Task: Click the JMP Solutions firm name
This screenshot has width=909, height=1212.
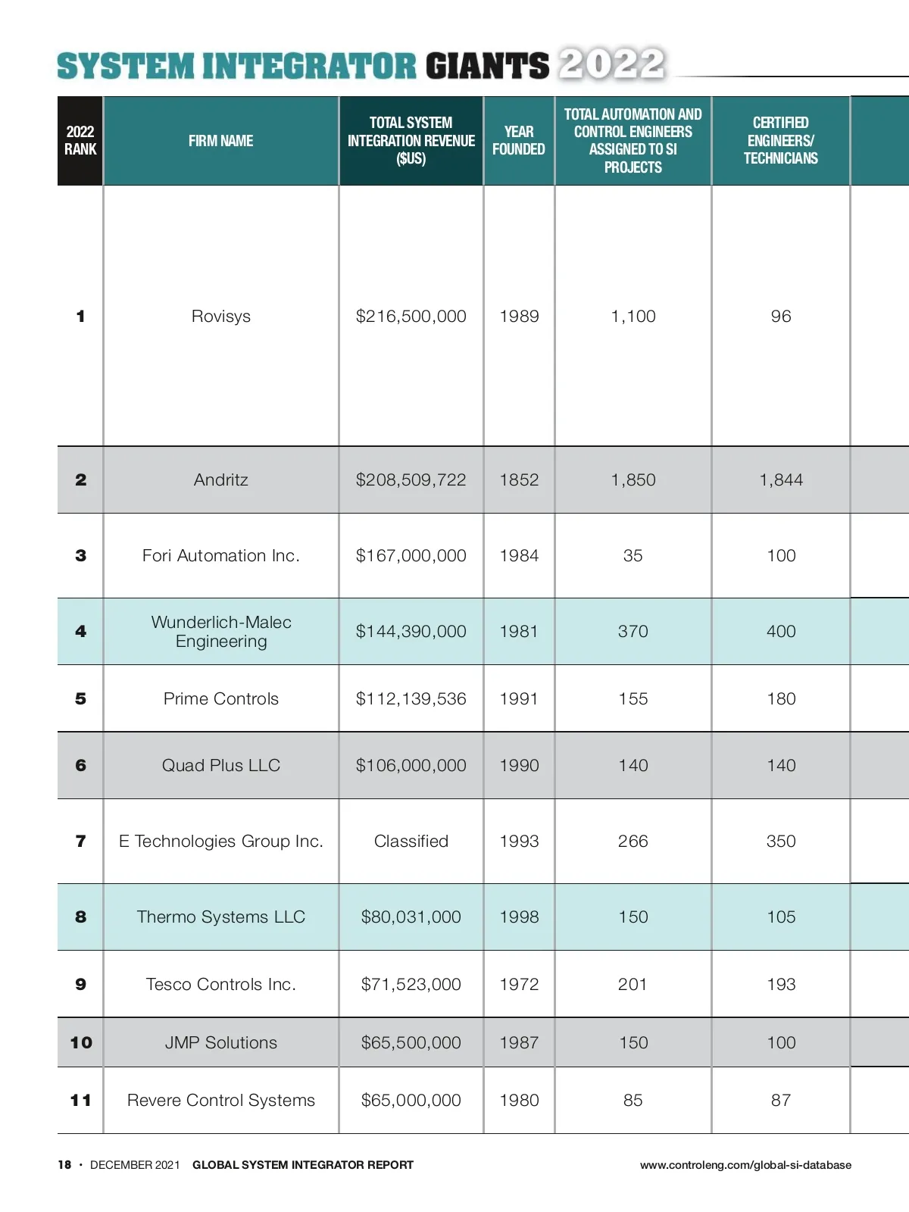Action: [220, 1043]
